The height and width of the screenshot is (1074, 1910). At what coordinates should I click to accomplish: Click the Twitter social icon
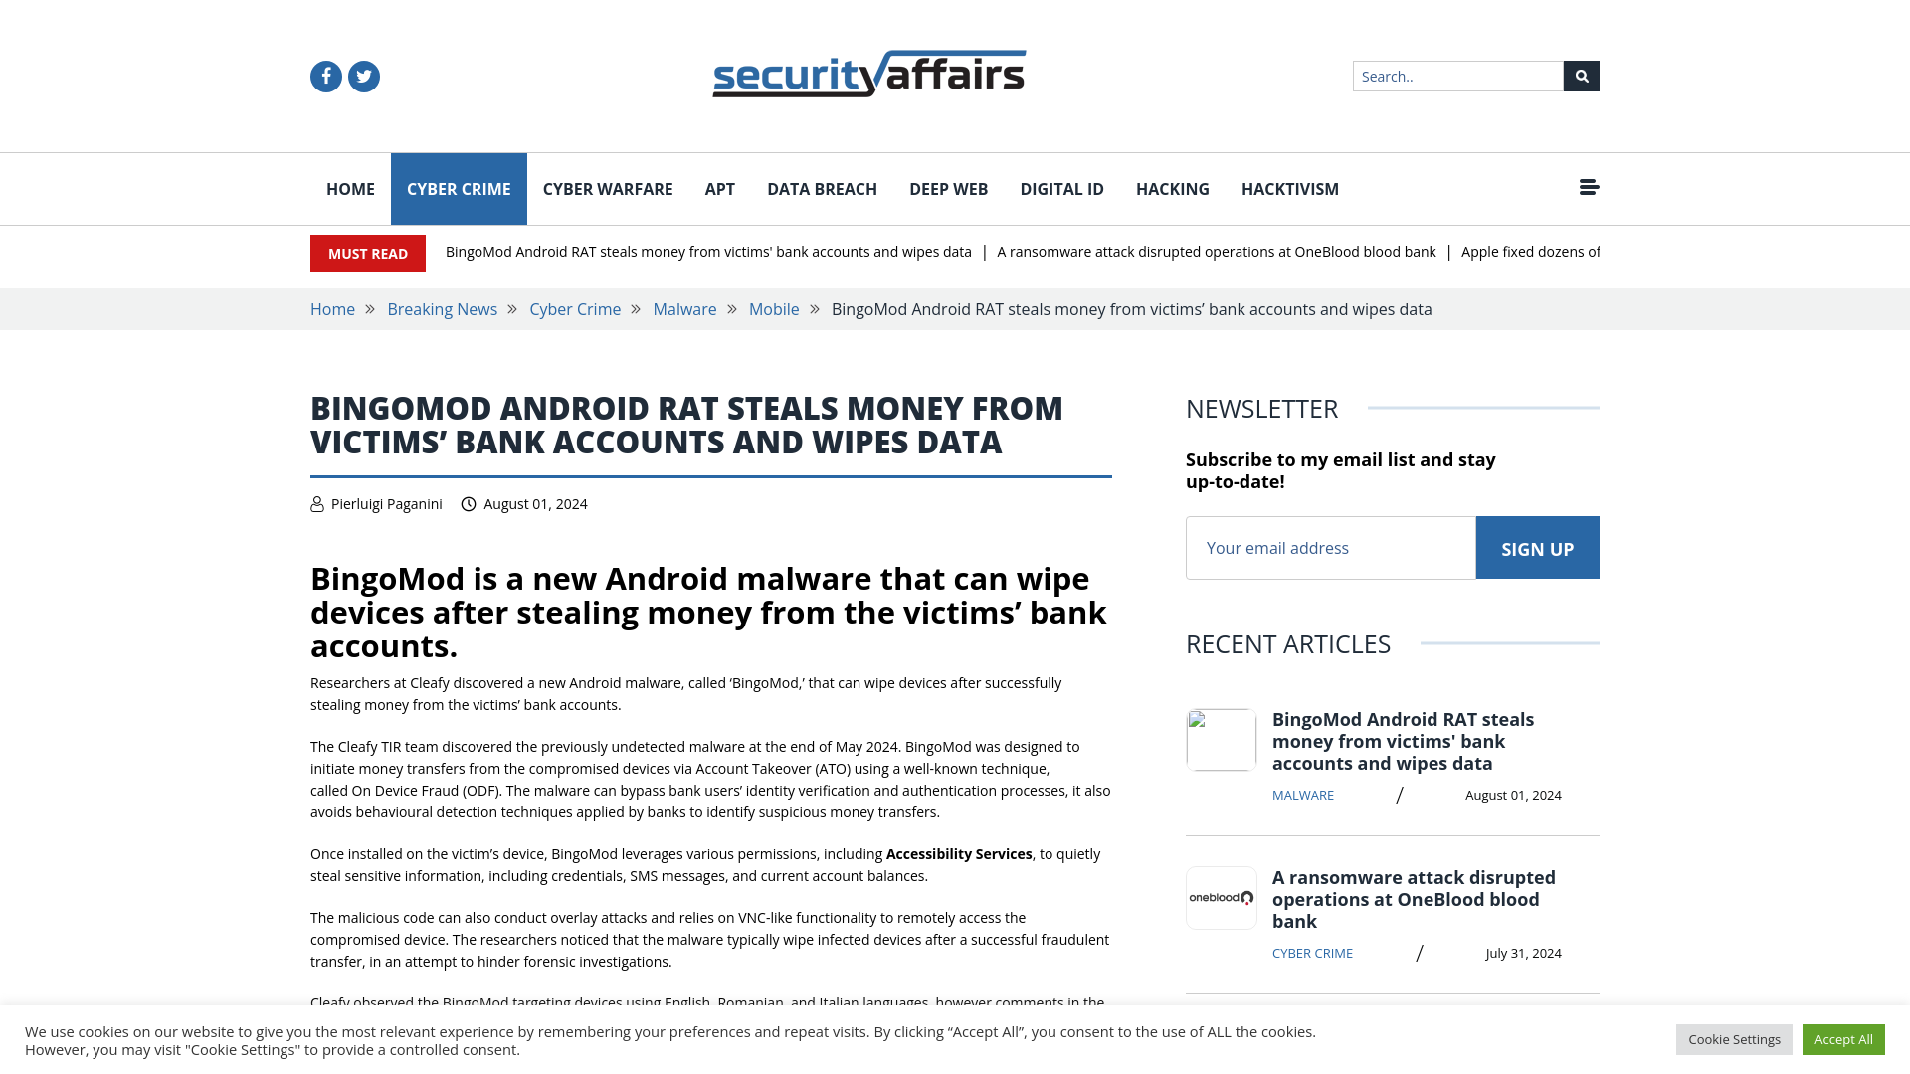[363, 75]
